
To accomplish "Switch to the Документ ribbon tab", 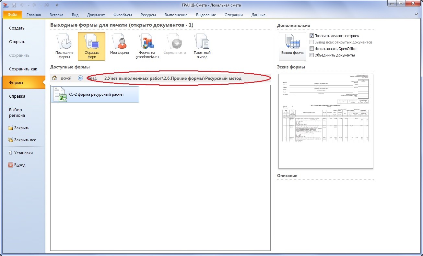I will click(96, 15).
